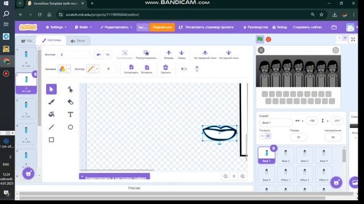The height and width of the screenshot is (204, 364).
Task: Click the Поделиться button
Action: 162,27
